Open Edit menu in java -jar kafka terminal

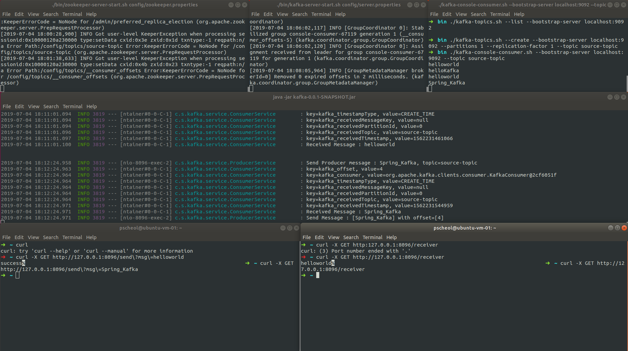19,106
